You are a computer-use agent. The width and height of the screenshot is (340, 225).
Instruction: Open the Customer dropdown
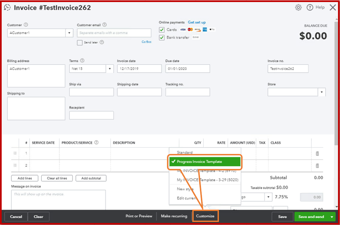(69, 33)
